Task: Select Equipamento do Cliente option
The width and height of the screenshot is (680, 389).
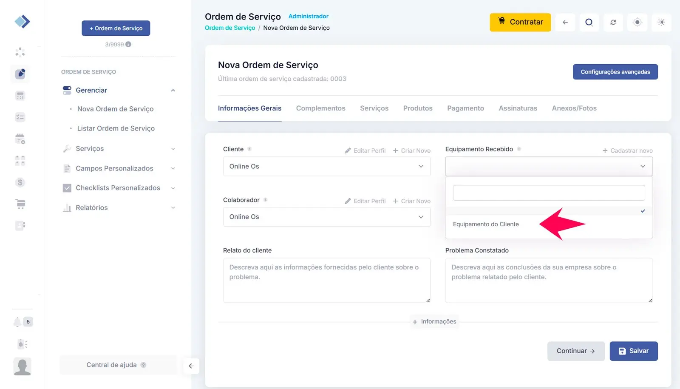Action: (x=486, y=224)
